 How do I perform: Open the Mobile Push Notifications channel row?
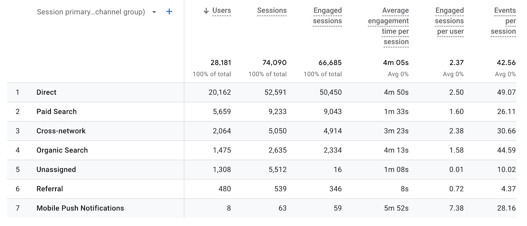point(80,208)
